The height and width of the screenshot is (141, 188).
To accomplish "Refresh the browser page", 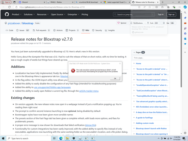I will coord(9,7).
